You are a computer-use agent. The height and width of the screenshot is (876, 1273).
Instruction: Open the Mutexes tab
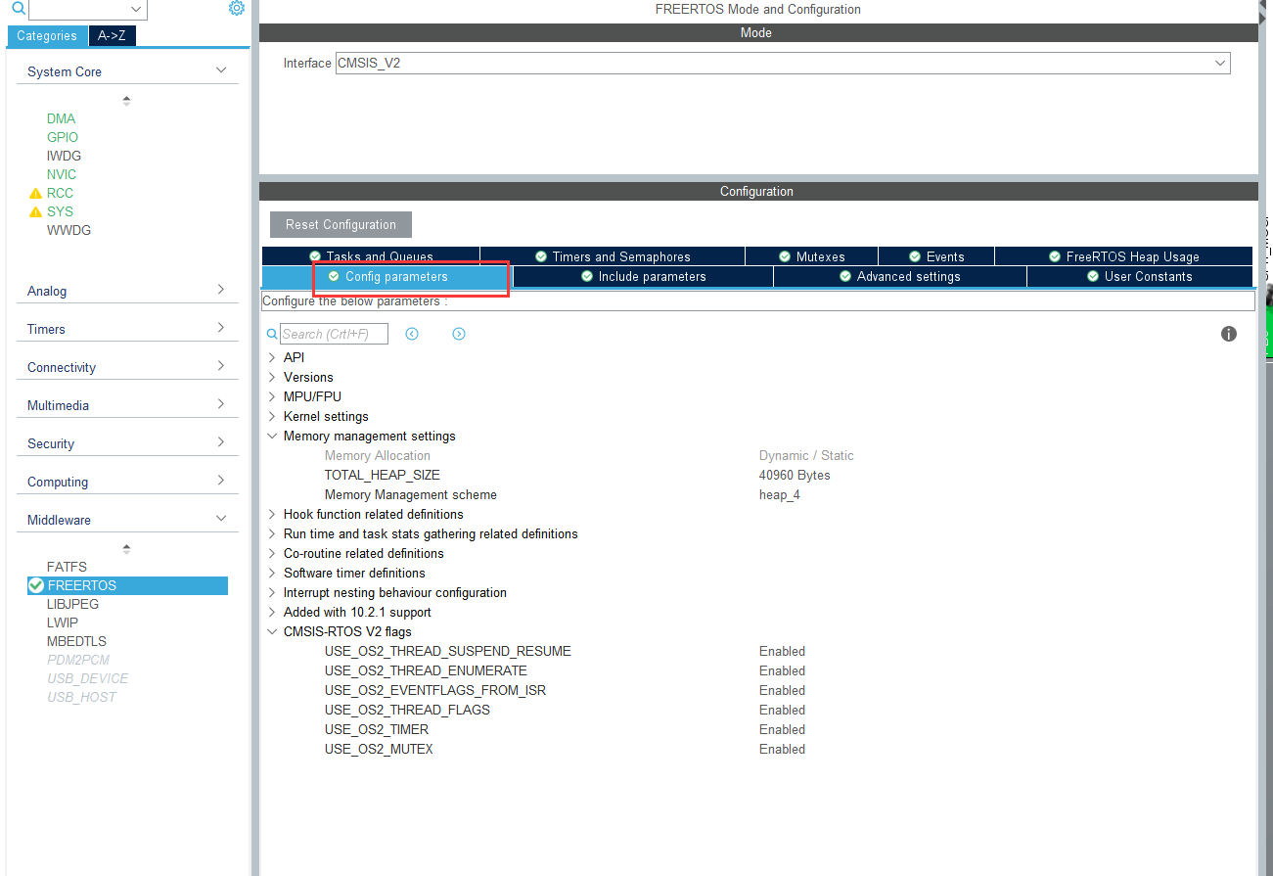tap(811, 256)
